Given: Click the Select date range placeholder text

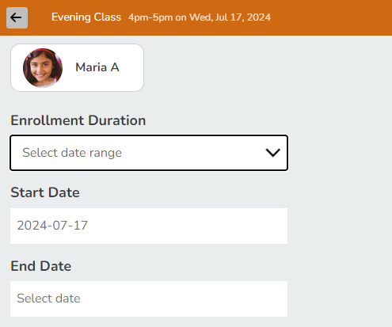Looking at the screenshot, I should tap(72, 153).
